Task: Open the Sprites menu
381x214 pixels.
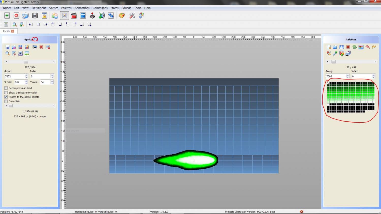Action: point(54,8)
